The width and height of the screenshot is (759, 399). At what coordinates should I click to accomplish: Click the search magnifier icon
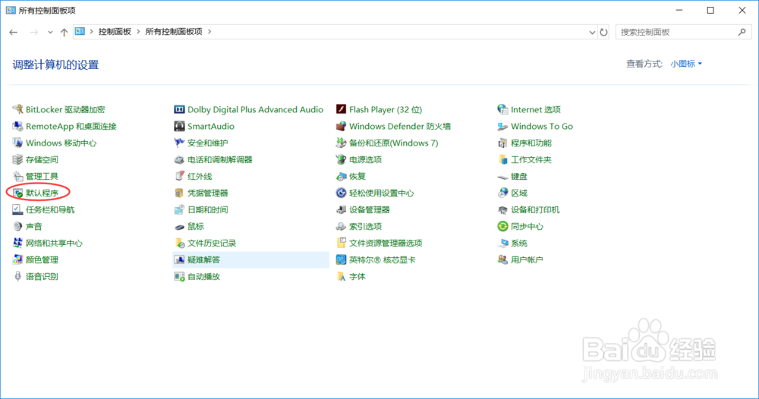(x=742, y=32)
